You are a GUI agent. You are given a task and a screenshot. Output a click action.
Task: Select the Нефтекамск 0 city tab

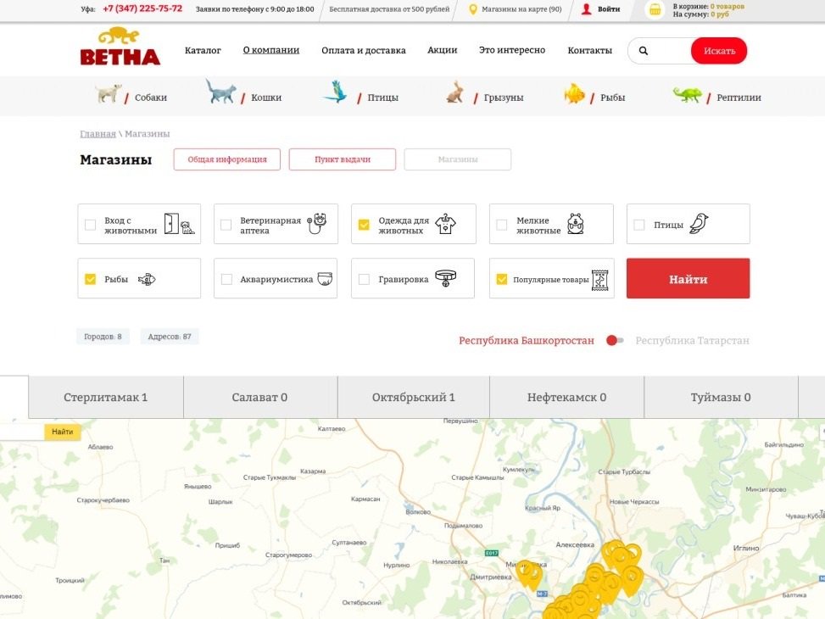[566, 398]
